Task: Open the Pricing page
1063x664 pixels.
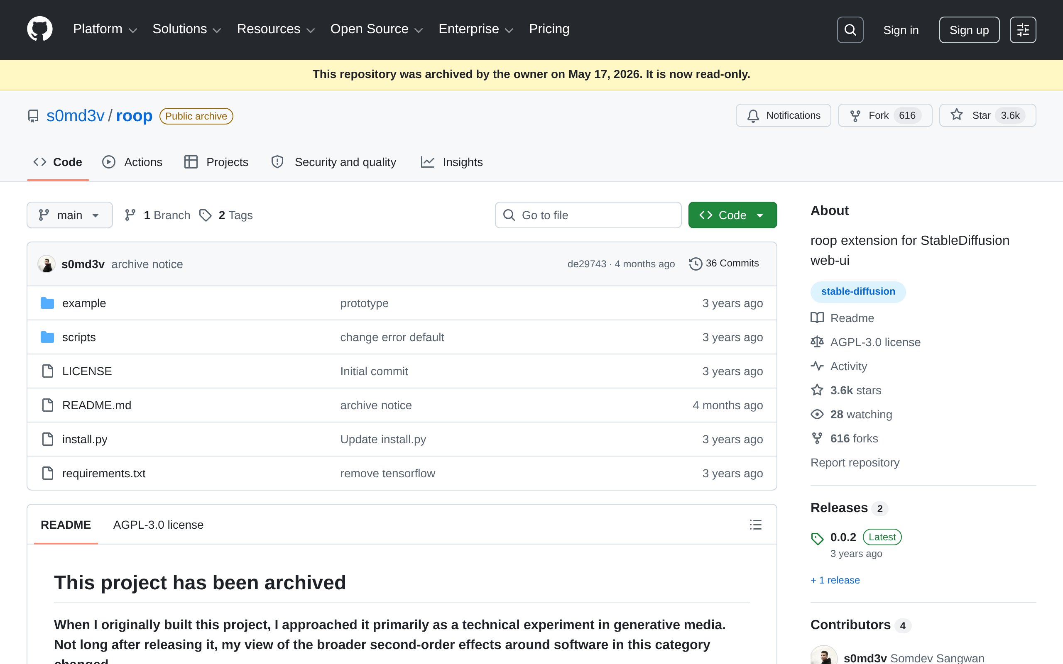Action: tap(549, 29)
